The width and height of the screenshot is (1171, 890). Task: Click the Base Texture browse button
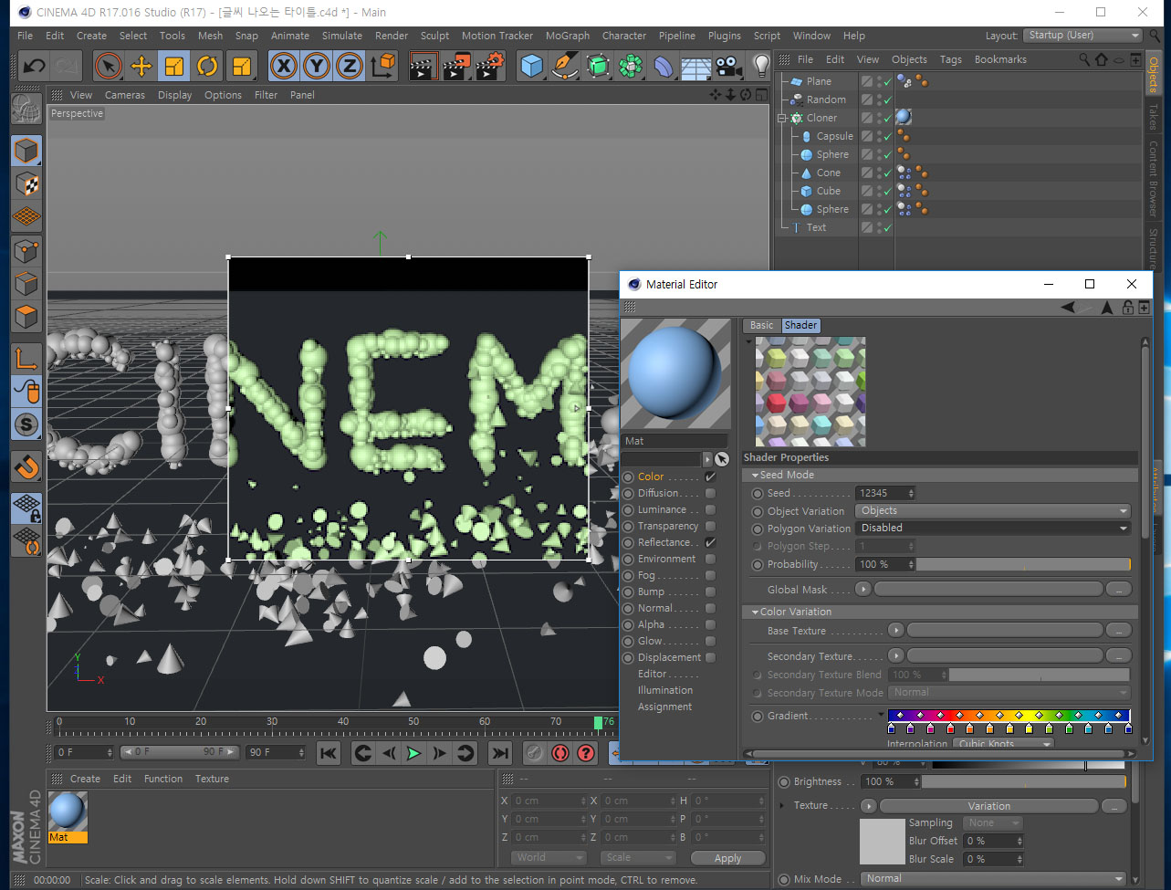(x=1118, y=631)
